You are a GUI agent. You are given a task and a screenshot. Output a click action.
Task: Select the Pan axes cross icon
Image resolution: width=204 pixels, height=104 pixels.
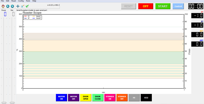pos(18,6)
